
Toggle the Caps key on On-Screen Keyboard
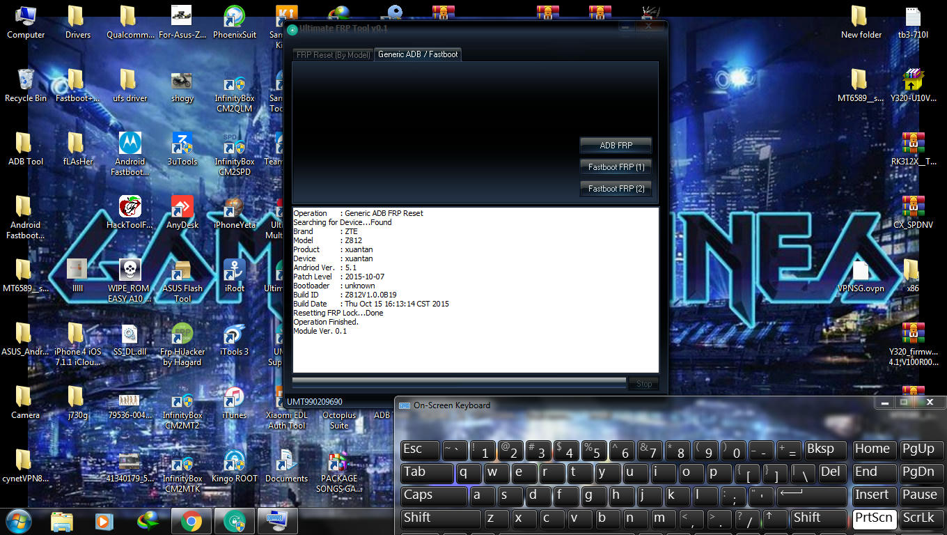pos(434,496)
